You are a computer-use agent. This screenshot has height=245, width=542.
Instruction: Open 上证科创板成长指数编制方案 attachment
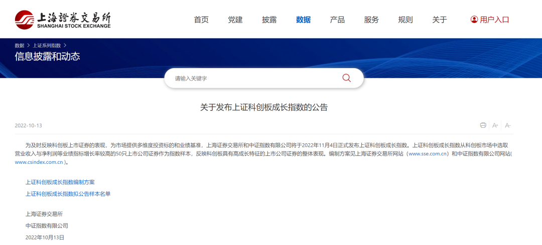tap(60, 182)
